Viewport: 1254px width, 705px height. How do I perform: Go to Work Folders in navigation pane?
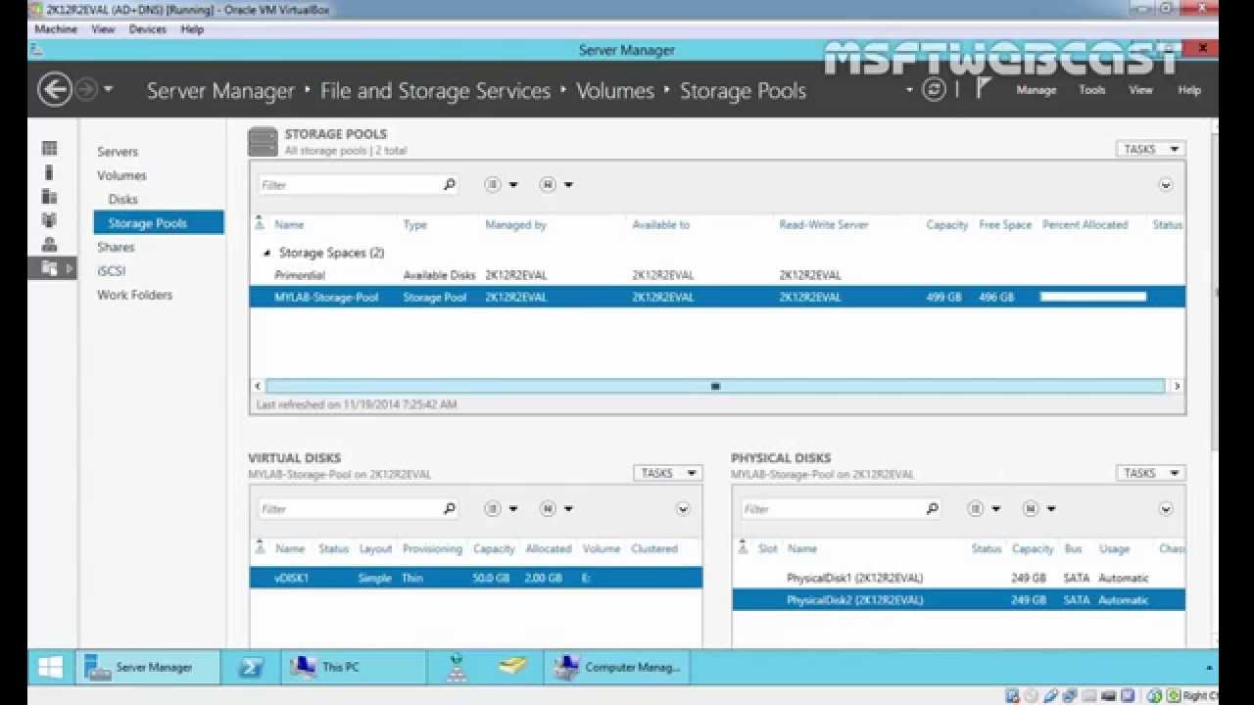(x=134, y=295)
